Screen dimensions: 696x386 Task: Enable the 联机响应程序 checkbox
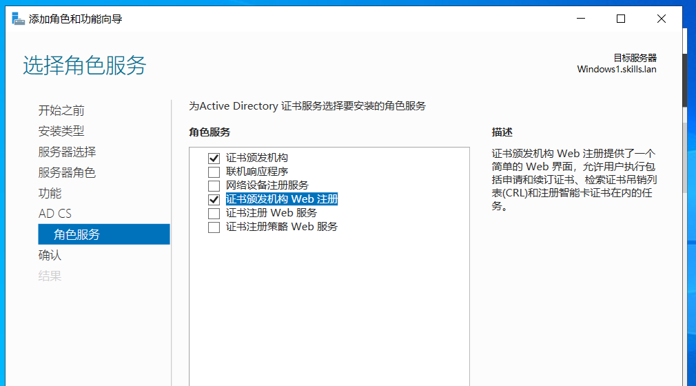coord(214,172)
